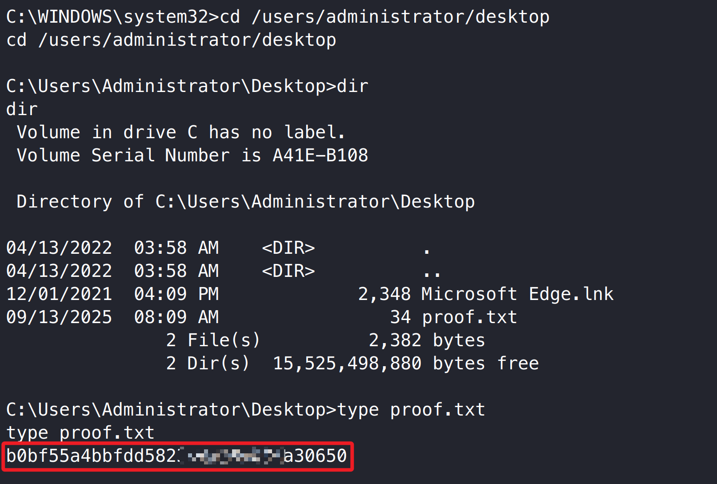Screen dimensions: 717x484
Task: Click the first <DIR> marker
Action: [288, 248]
